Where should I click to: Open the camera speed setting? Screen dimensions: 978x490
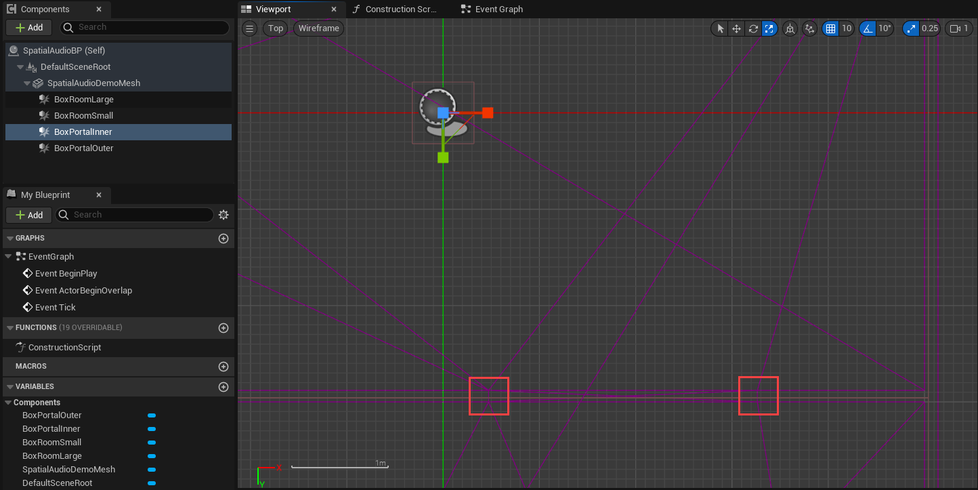(x=958, y=28)
